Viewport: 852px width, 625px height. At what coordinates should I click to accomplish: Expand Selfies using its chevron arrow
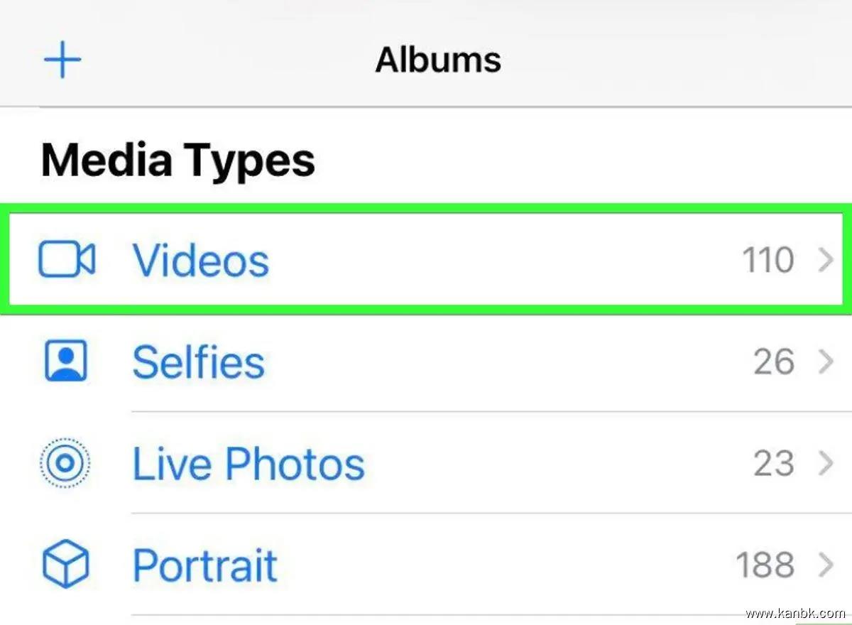(x=825, y=362)
